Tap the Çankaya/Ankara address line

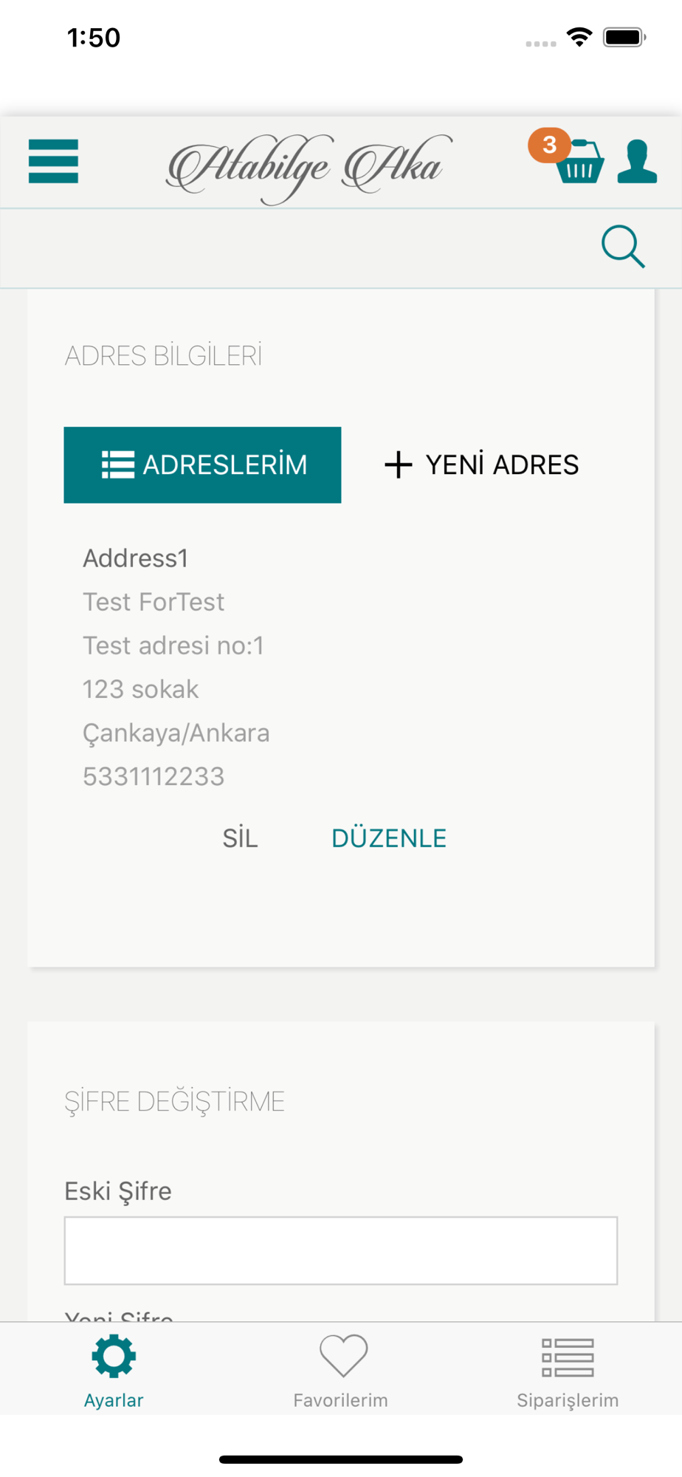176,733
